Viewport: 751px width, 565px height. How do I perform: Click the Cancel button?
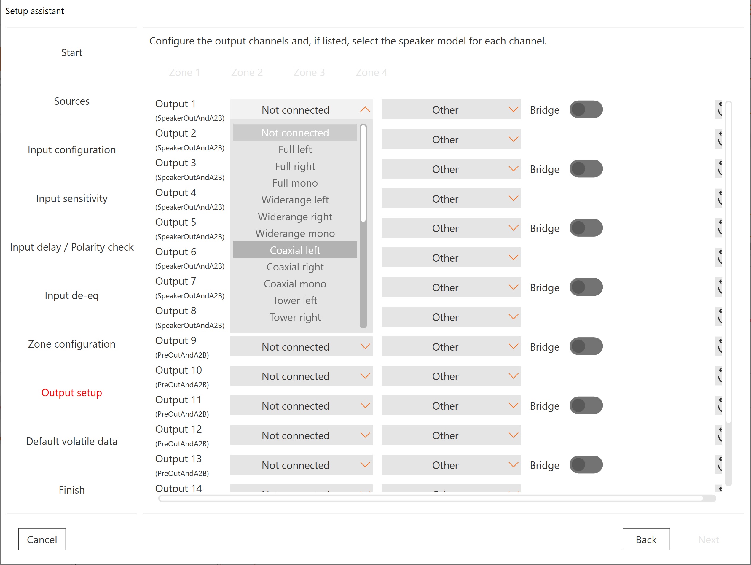coord(42,539)
